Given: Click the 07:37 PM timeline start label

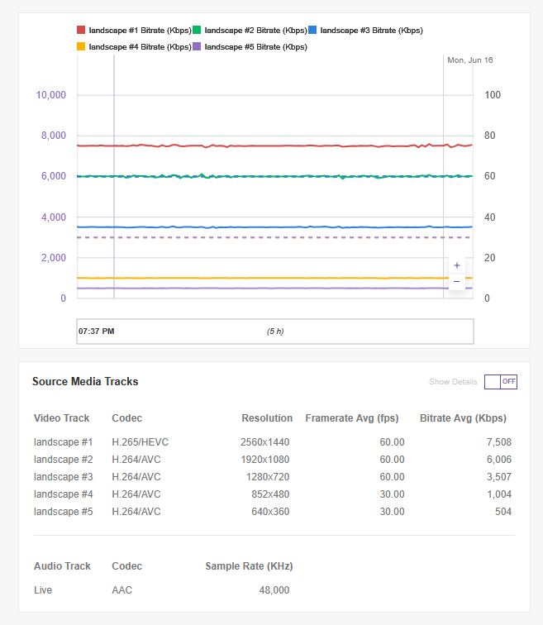Looking at the screenshot, I should pos(97,332).
